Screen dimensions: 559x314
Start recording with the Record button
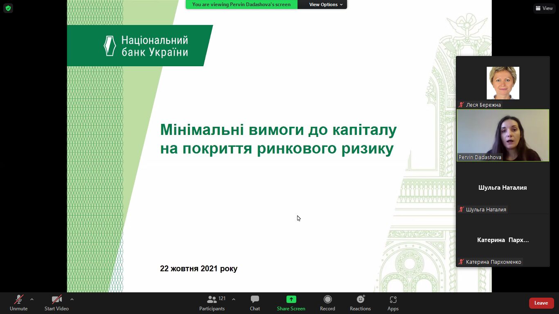click(327, 303)
